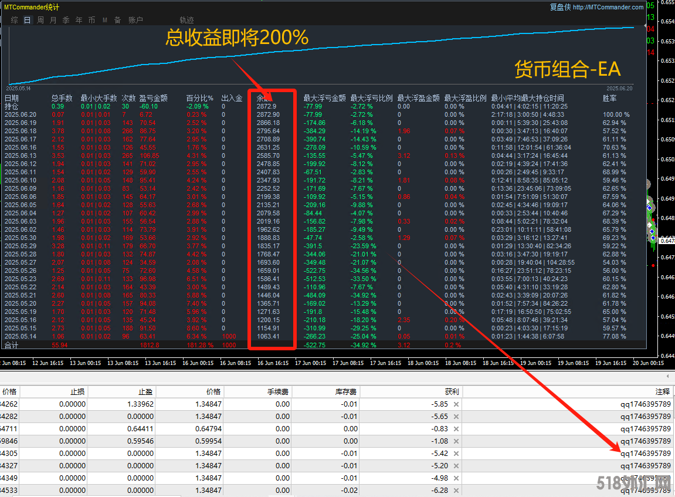The image size is (675, 497).
Task: Switch to the 综 summary tab
Action: coord(14,20)
